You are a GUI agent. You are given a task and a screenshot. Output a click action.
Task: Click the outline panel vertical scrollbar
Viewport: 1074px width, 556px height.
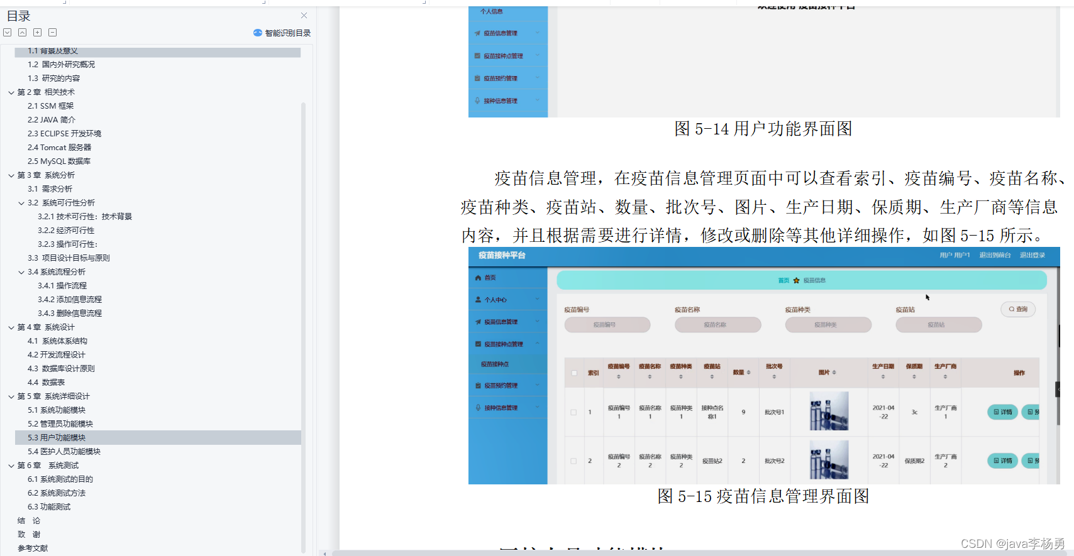pyautogui.click(x=303, y=327)
